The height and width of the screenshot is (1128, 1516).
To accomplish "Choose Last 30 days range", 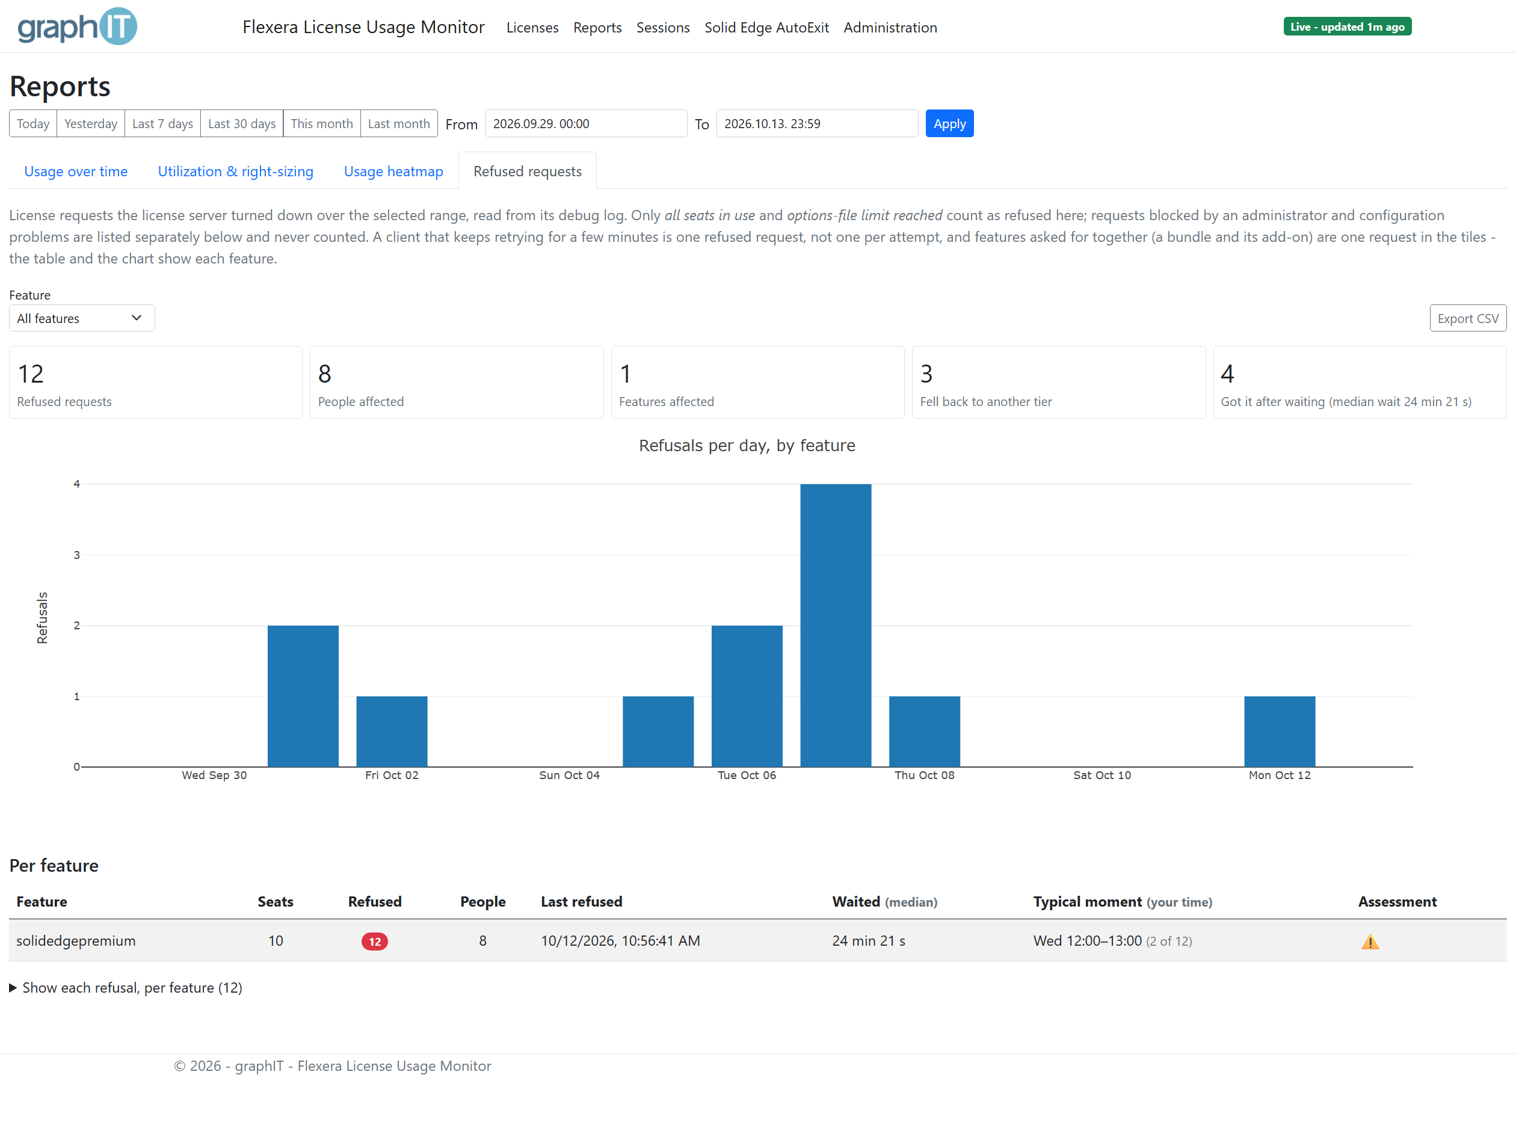I will (x=242, y=123).
